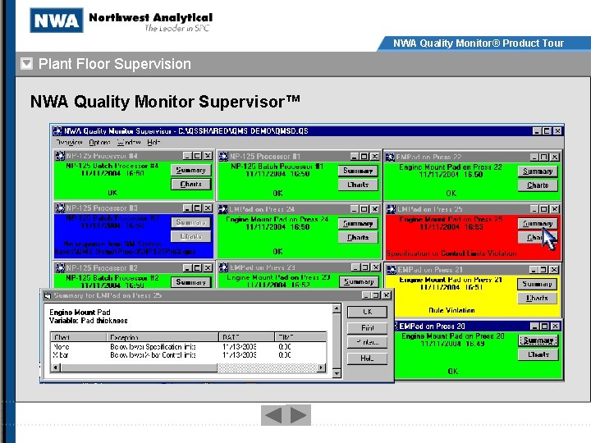Click the NWA logo
The height and width of the screenshot is (443, 591).
tap(57, 21)
